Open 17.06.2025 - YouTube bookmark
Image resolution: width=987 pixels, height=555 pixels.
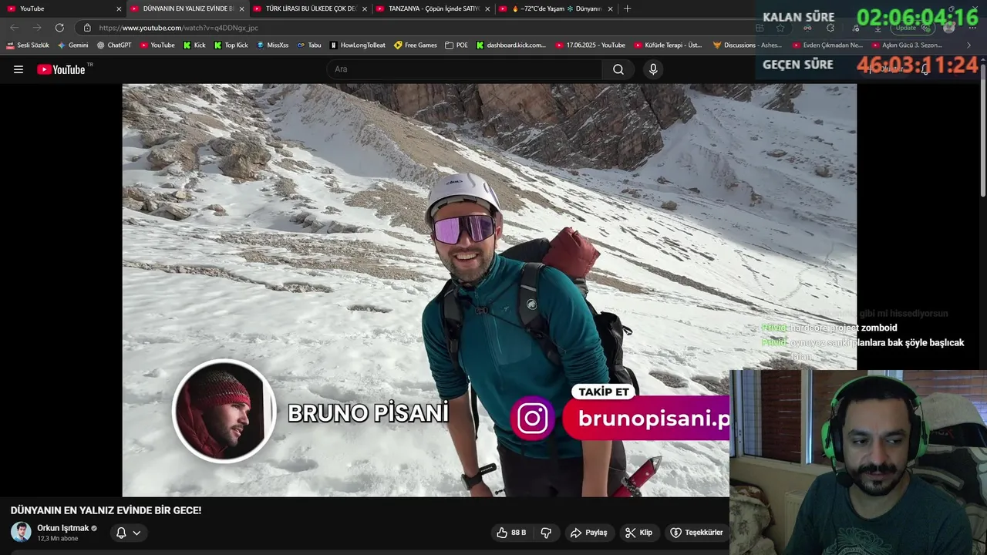pos(591,45)
